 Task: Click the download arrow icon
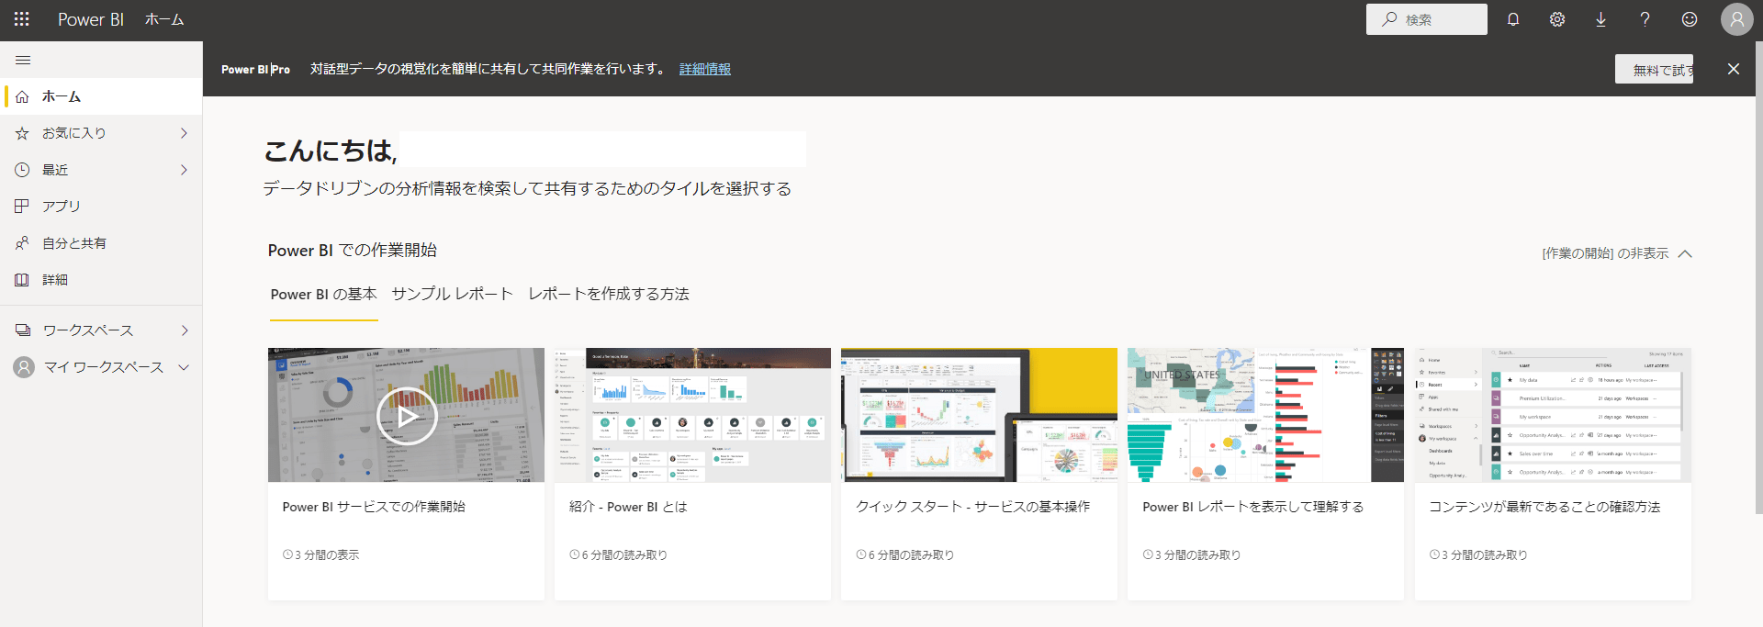(x=1600, y=19)
